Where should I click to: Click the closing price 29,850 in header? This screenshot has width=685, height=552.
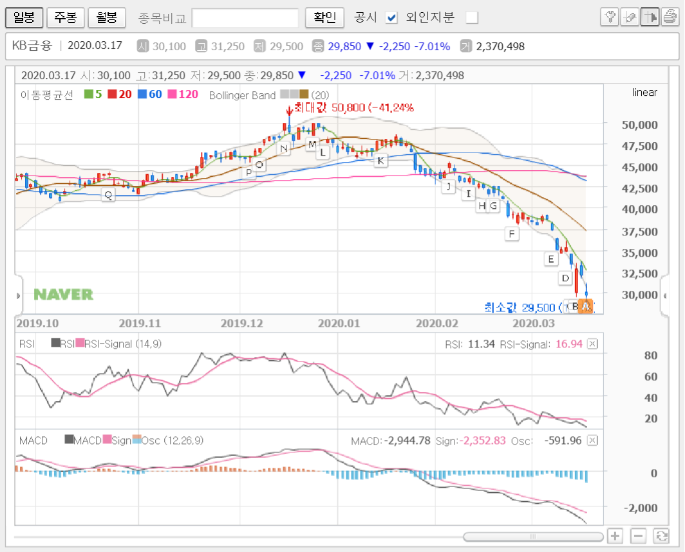pos(344,46)
